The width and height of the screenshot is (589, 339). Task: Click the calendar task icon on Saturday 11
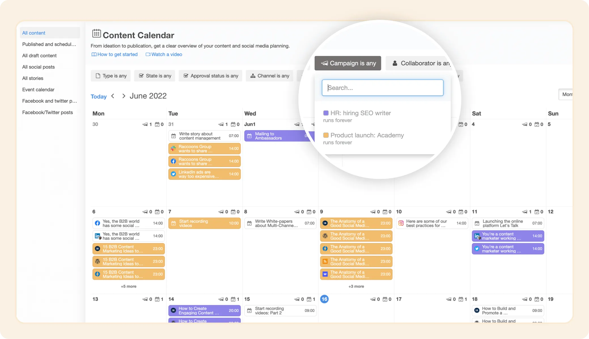click(537, 212)
